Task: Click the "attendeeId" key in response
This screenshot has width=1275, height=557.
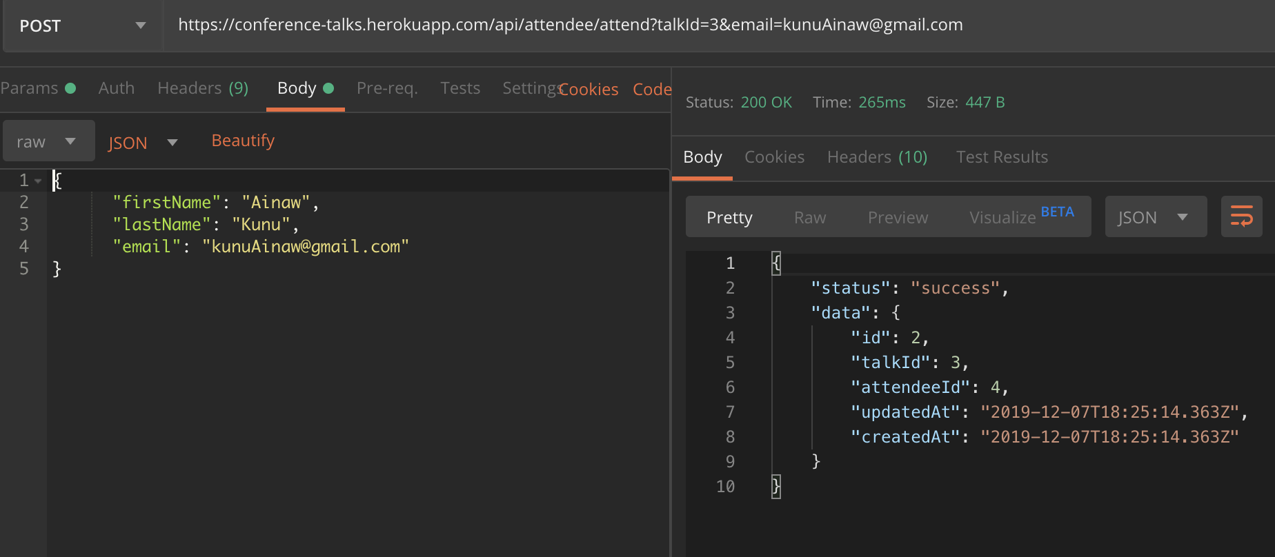Action: click(911, 387)
